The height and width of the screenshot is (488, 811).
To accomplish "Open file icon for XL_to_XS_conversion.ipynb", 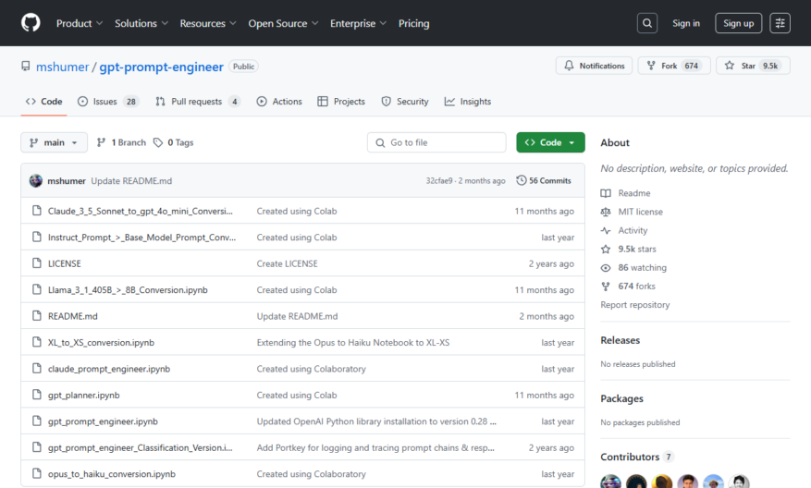I will 37,342.
